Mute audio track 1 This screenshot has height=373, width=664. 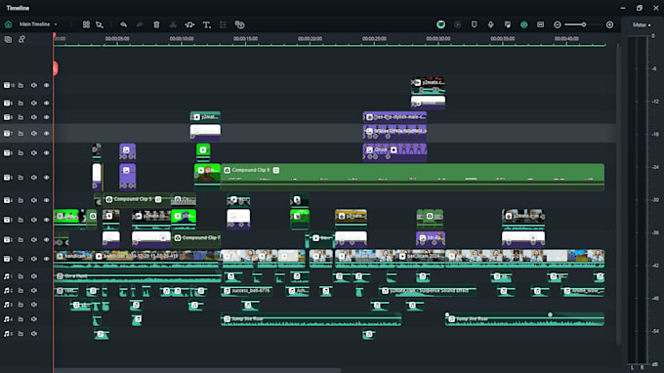click(x=34, y=276)
